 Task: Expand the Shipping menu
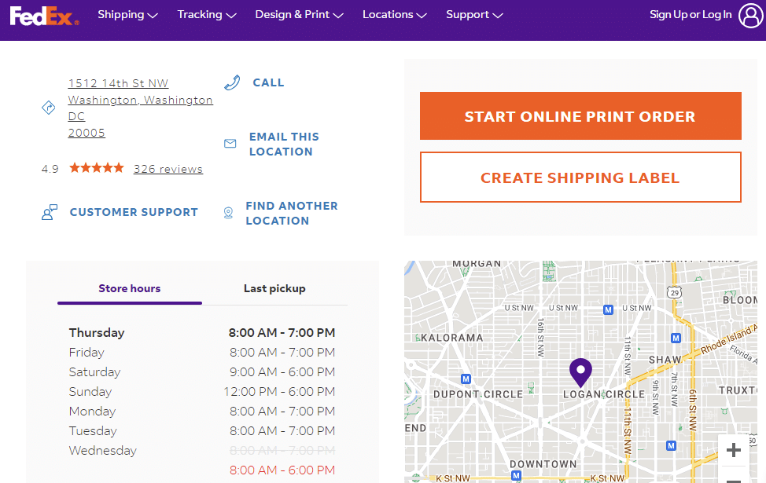[x=127, y=14]
